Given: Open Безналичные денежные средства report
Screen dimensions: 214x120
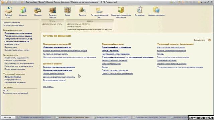Looking at the screenshot, I should [x=59, y=67].
